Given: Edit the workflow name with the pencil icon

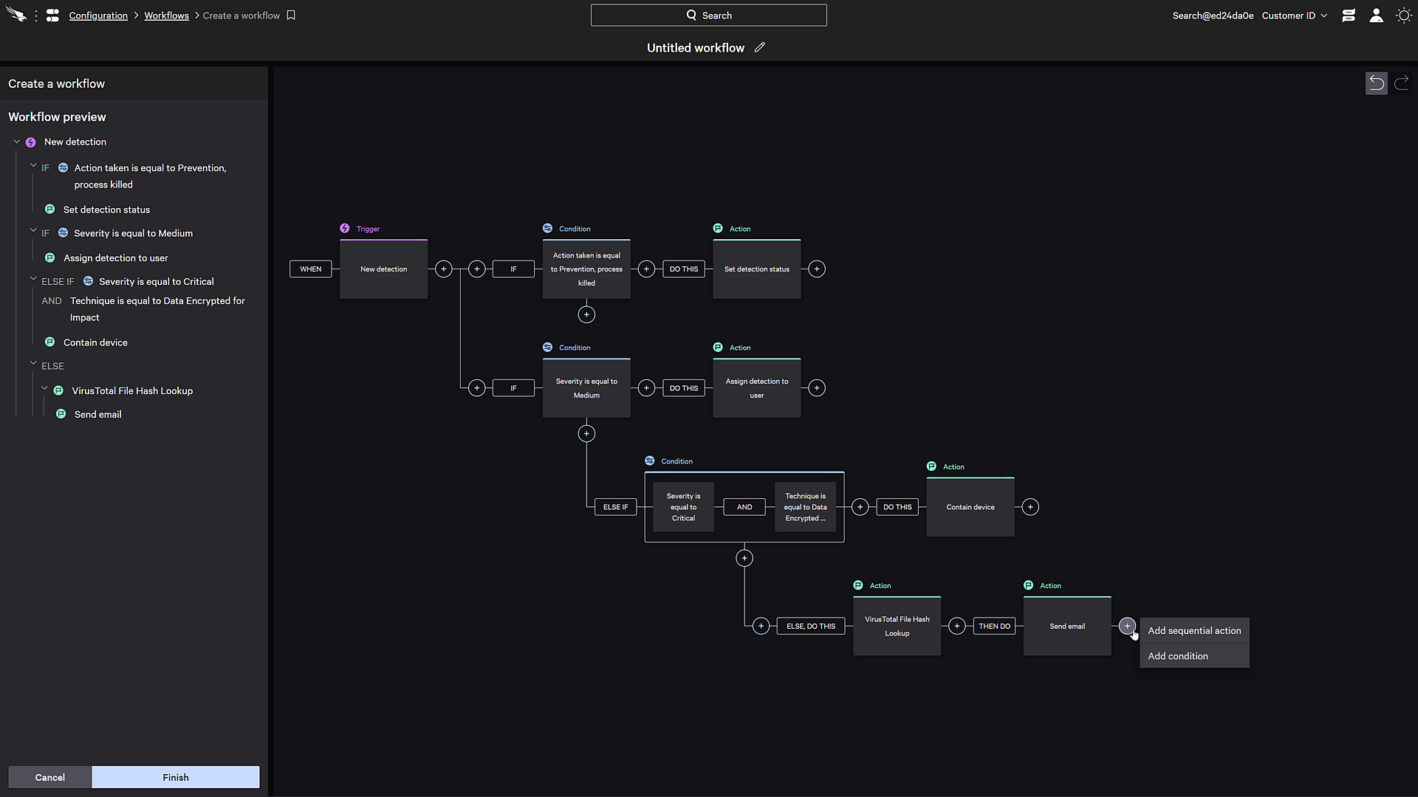Looking at the screenshot, I should [759, 47].
